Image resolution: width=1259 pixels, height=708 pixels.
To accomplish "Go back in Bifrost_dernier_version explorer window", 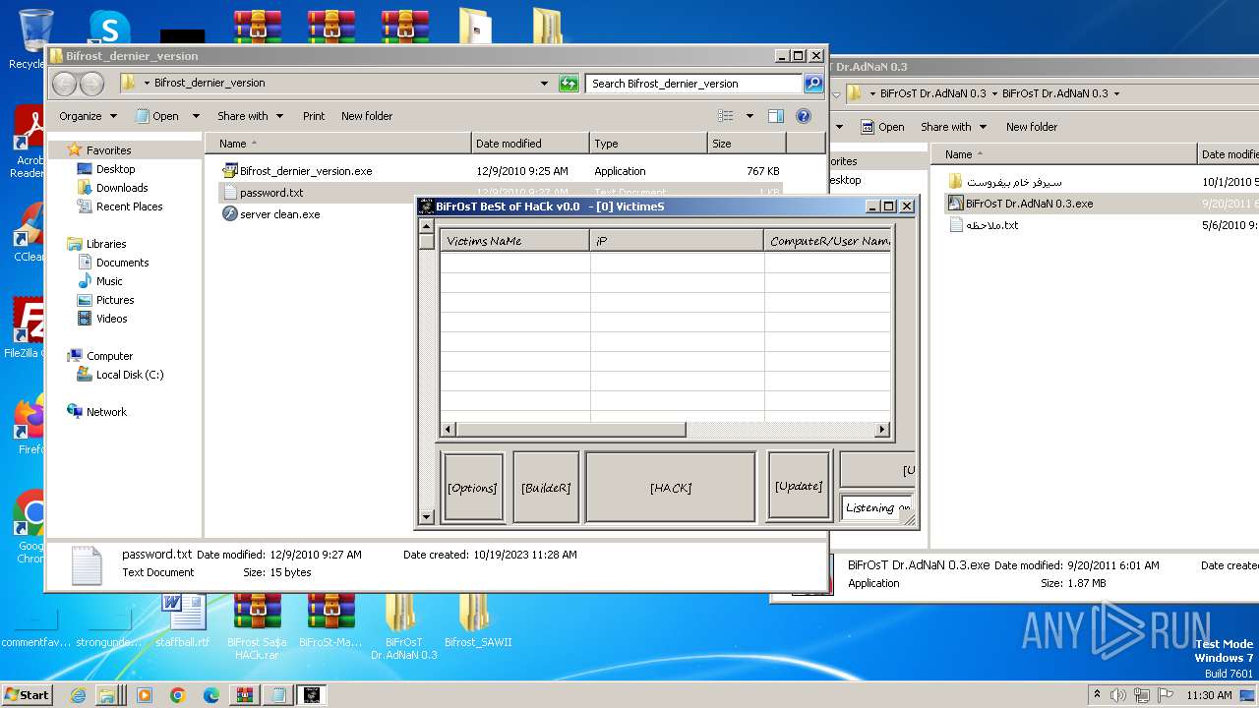I will [64, 84].
